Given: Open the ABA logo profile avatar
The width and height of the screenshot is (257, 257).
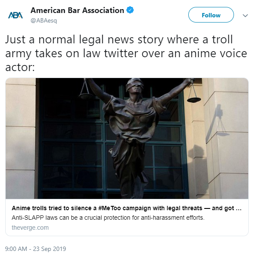Looking at the screenshot, I should tap(16, 15).
